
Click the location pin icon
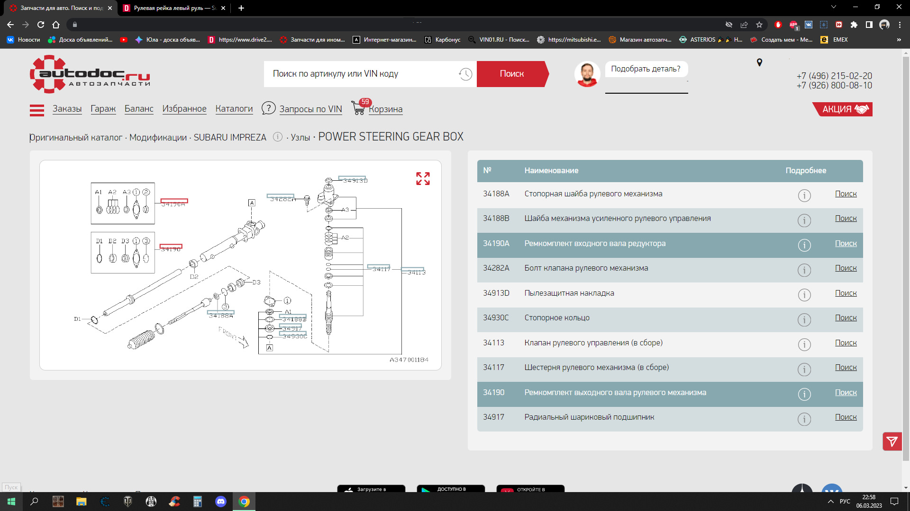point(759,62)
